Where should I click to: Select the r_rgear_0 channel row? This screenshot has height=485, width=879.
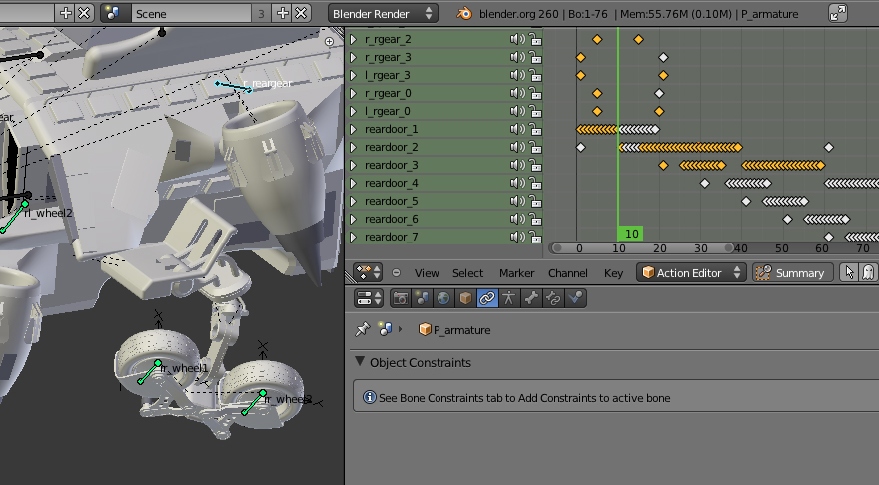click(x=445, y=93)
